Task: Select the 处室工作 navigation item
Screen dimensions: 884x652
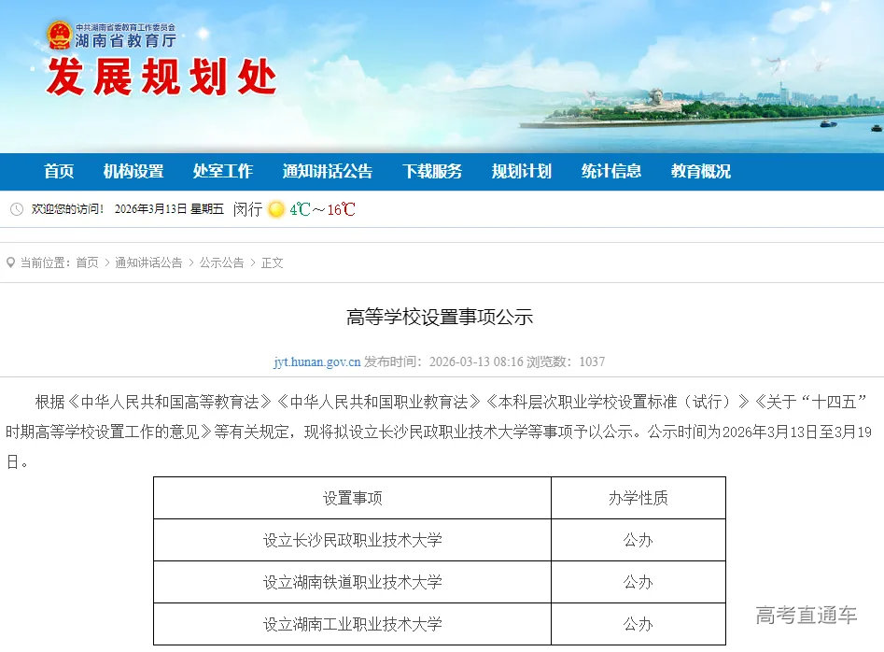Action: click(x=223, y=172)
